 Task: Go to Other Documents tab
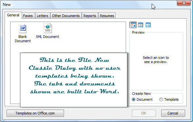[x=66, y=16]
